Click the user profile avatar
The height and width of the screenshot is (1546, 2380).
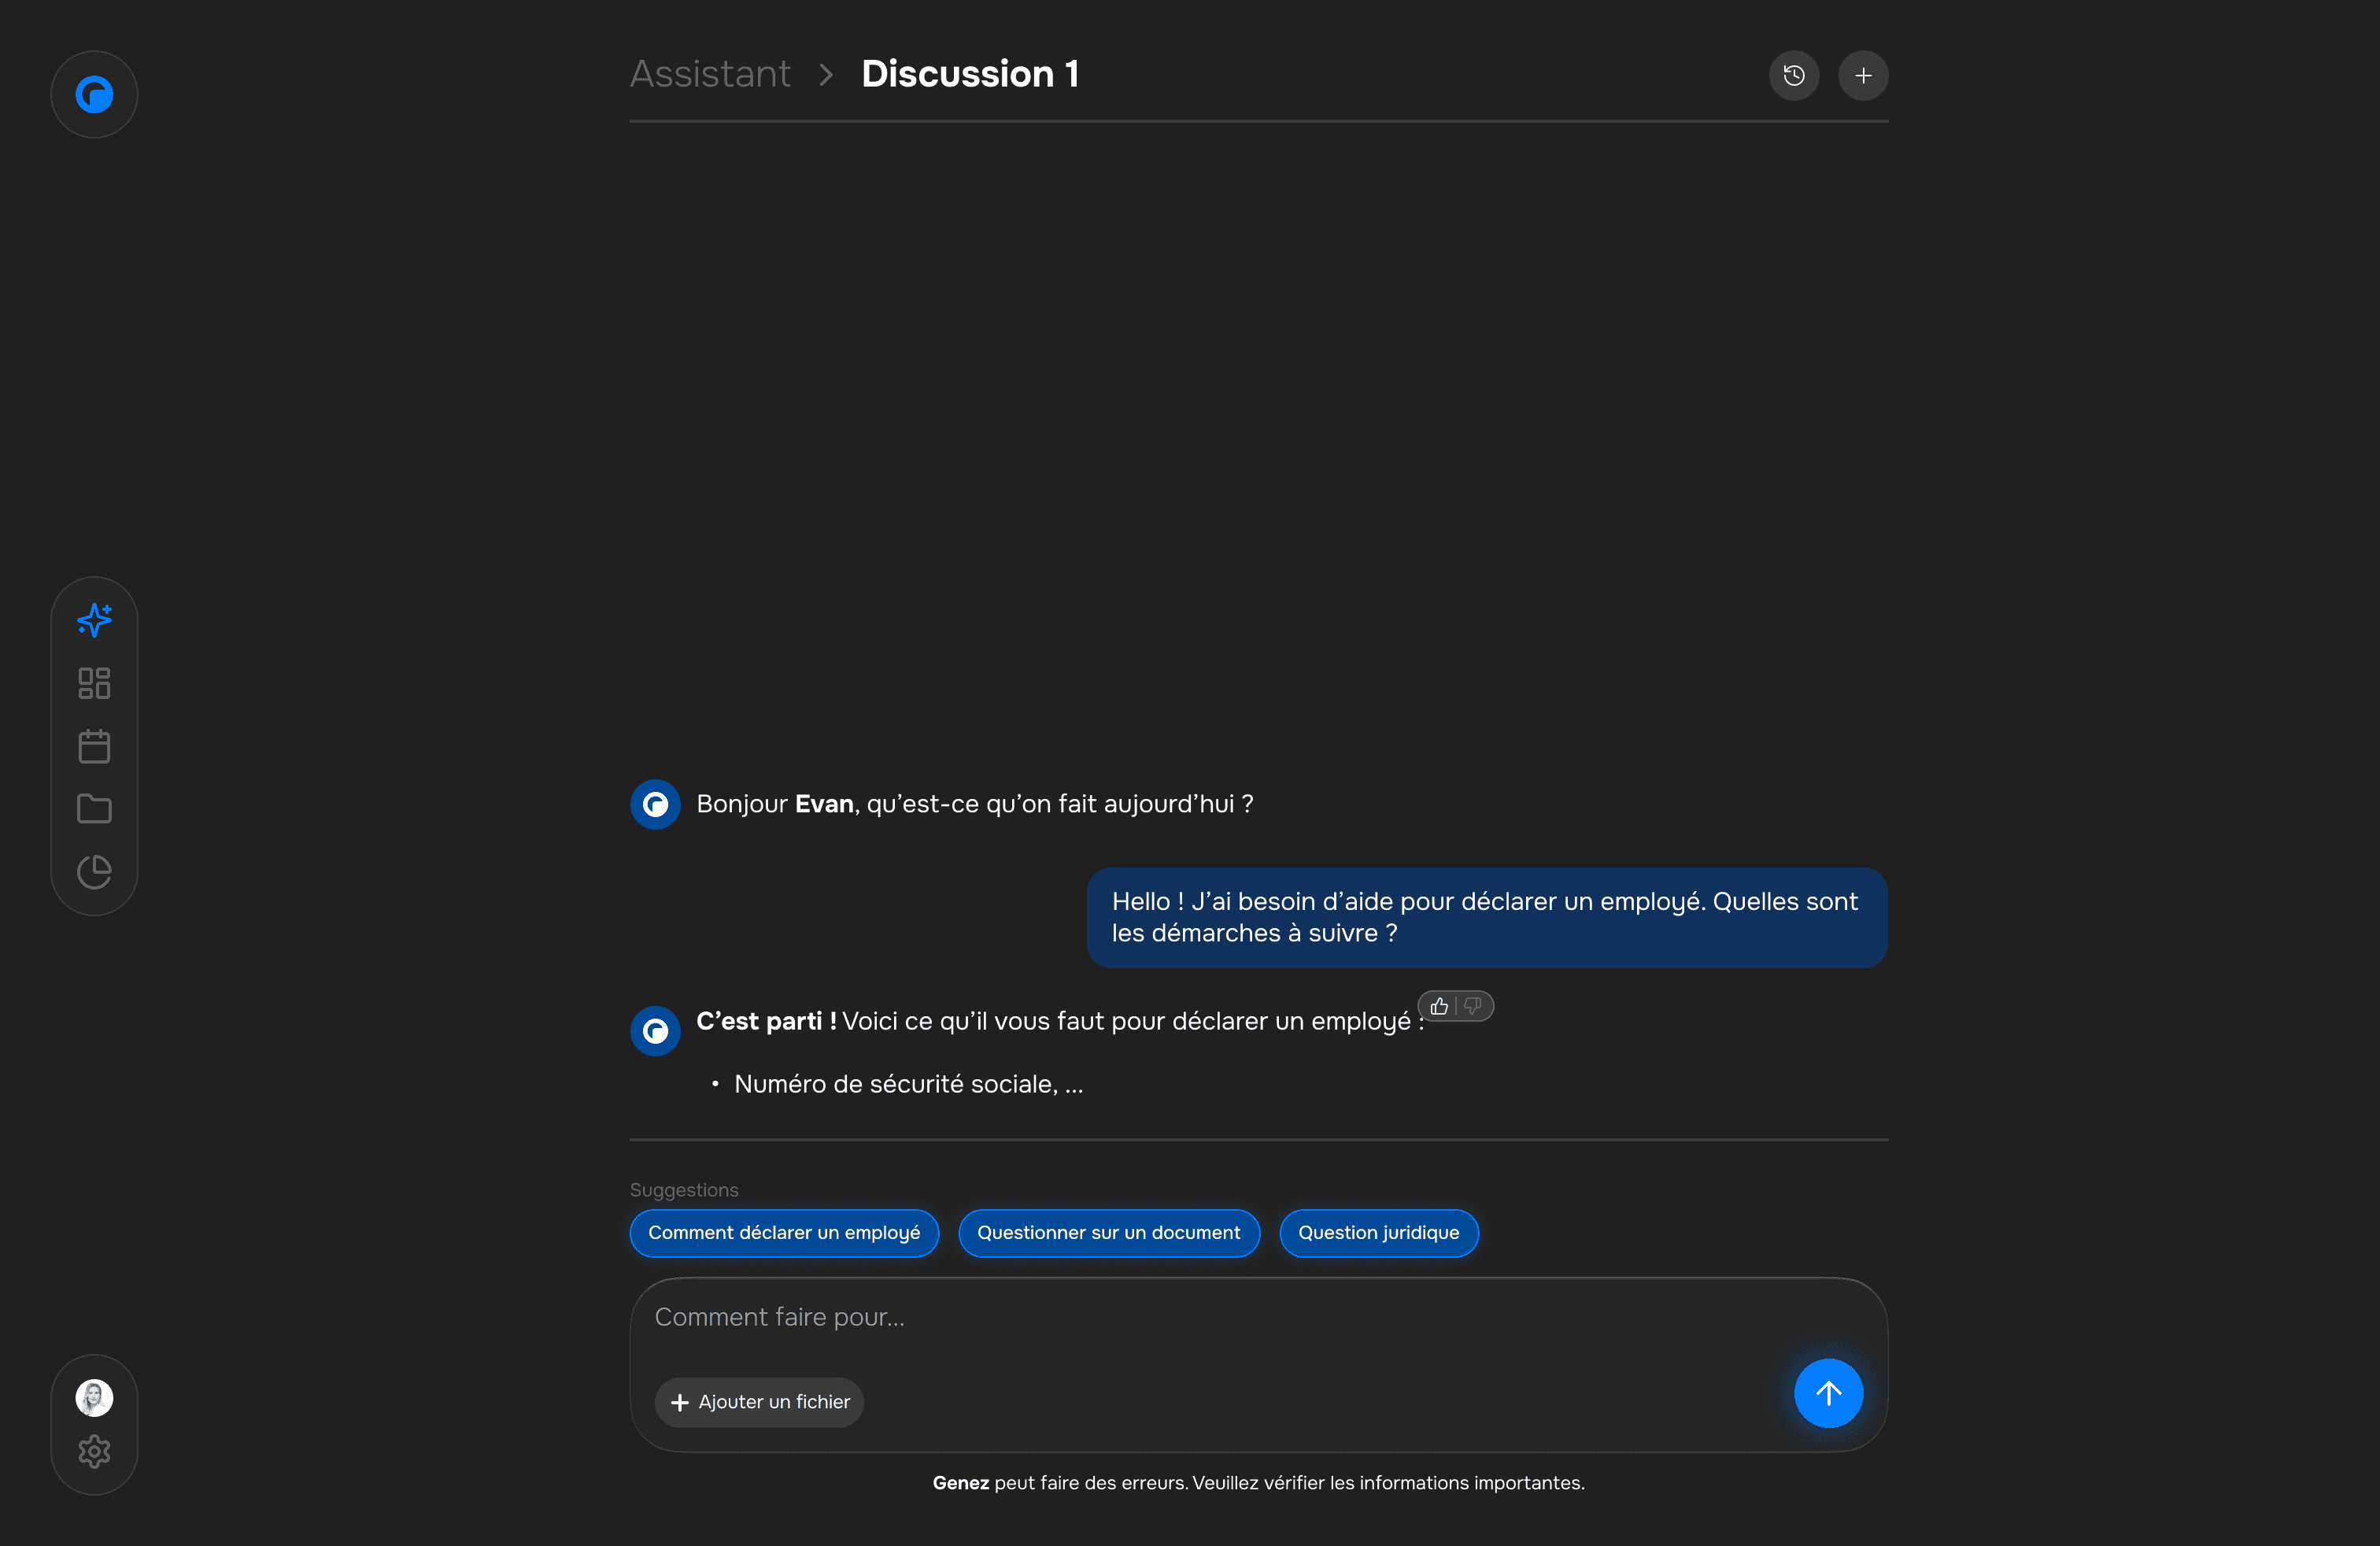point(94,1397)
